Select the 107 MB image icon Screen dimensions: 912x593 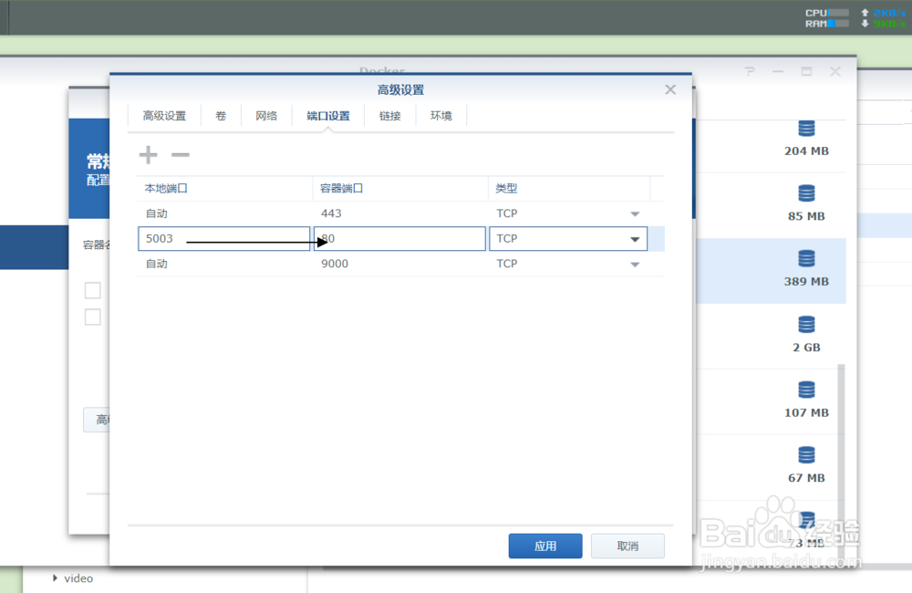806,390
